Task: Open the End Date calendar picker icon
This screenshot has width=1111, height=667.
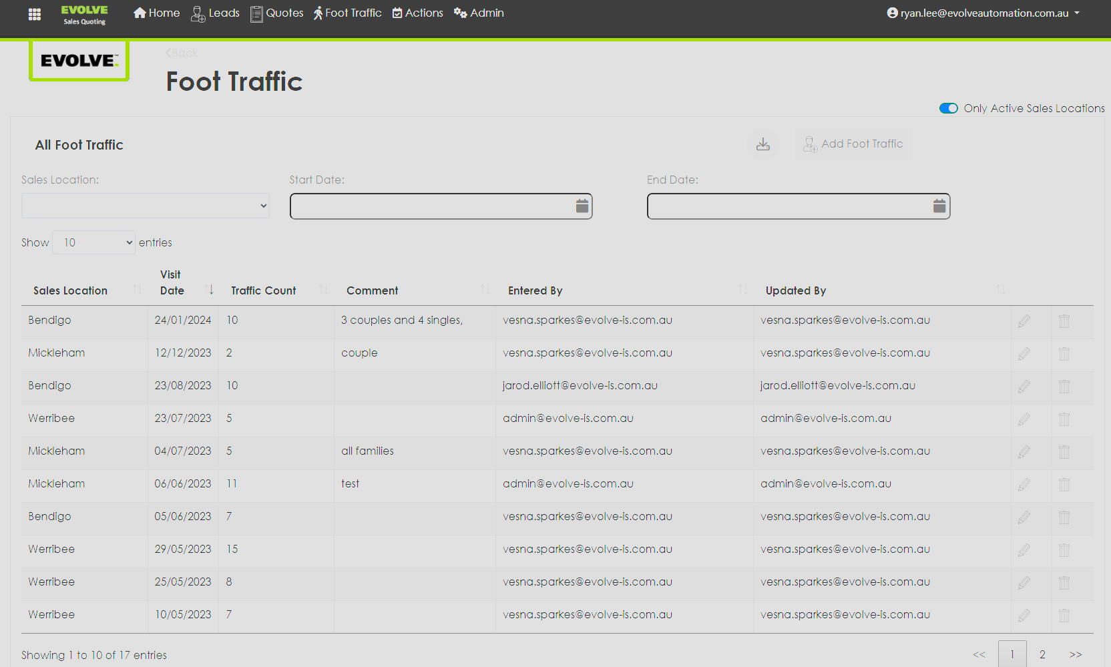Action: coord(939,206)
